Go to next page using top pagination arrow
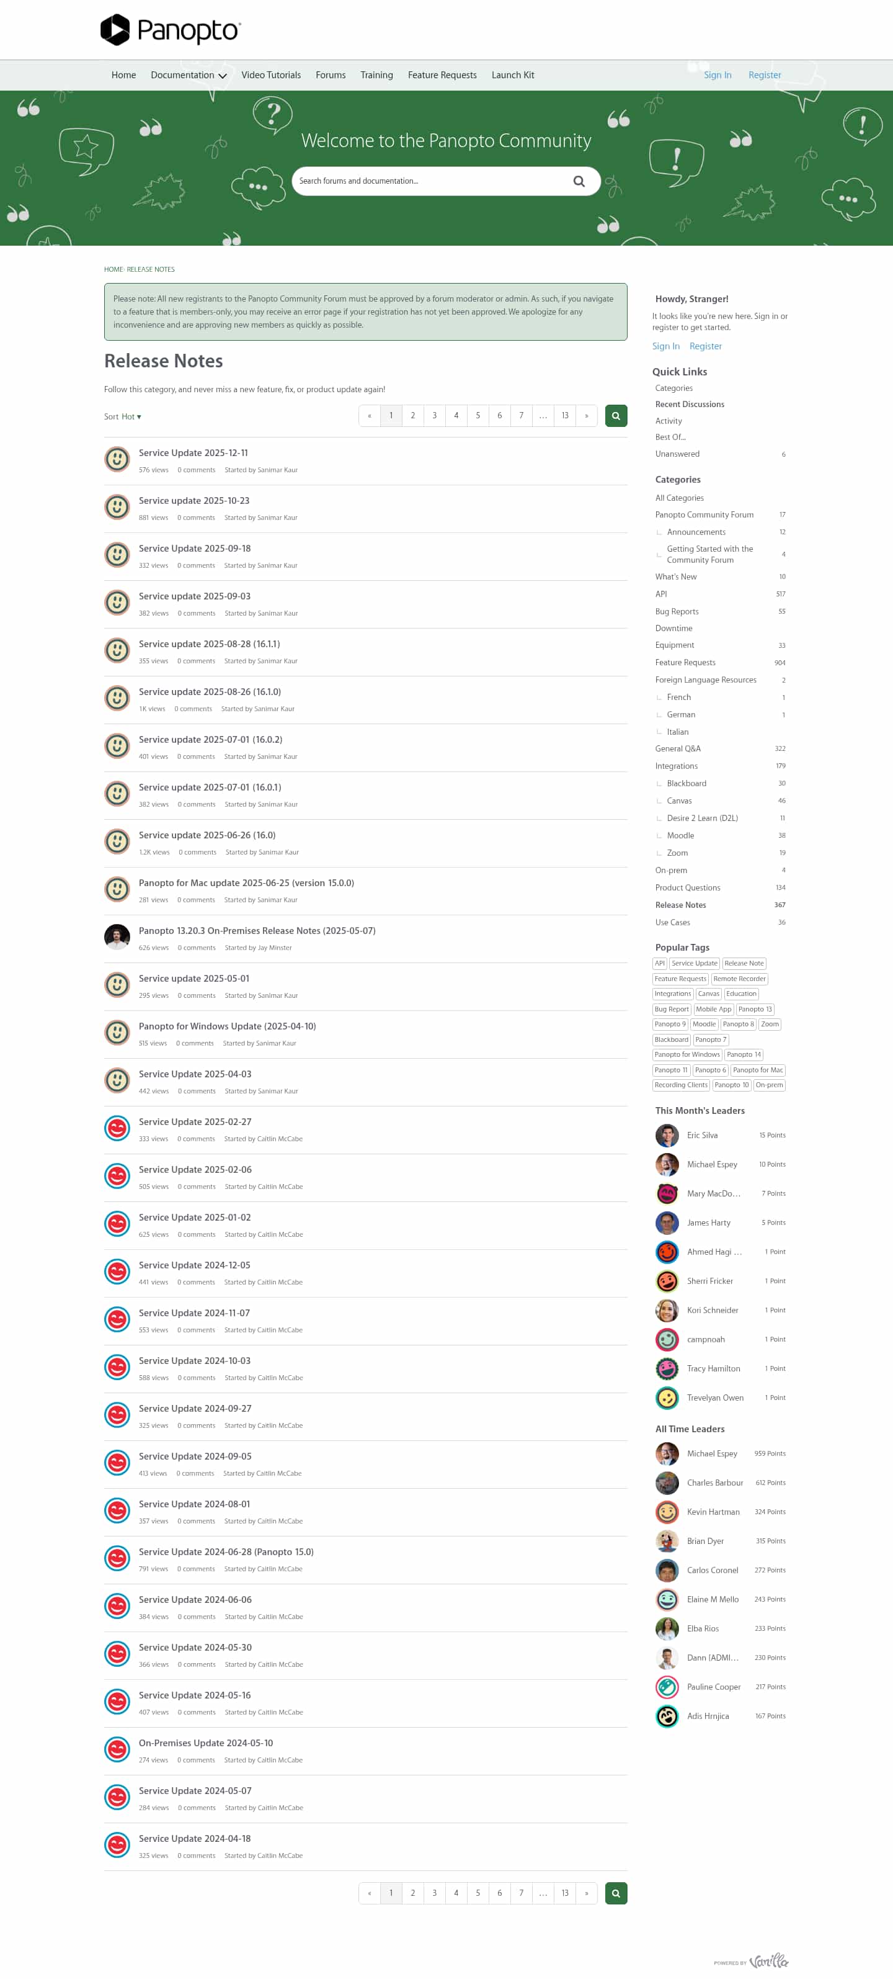This screenshot has height=1979, width=893. pos(587,416)
